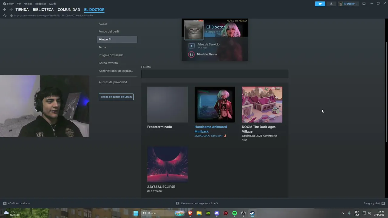388x218 pixels.
Task: Go to the BIBLIOTECA tab
Action: click(43, 10)
